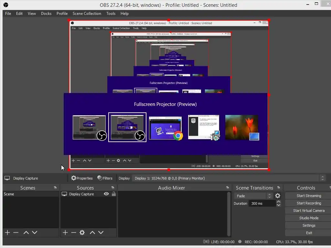The image size is (331, 248).
Task: Open transition properties gear next to Fade
Action: coord(278,196)
